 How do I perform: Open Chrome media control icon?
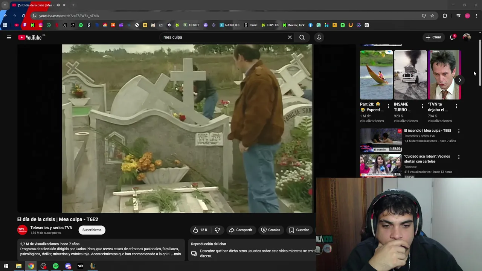[x=458, y=16]
